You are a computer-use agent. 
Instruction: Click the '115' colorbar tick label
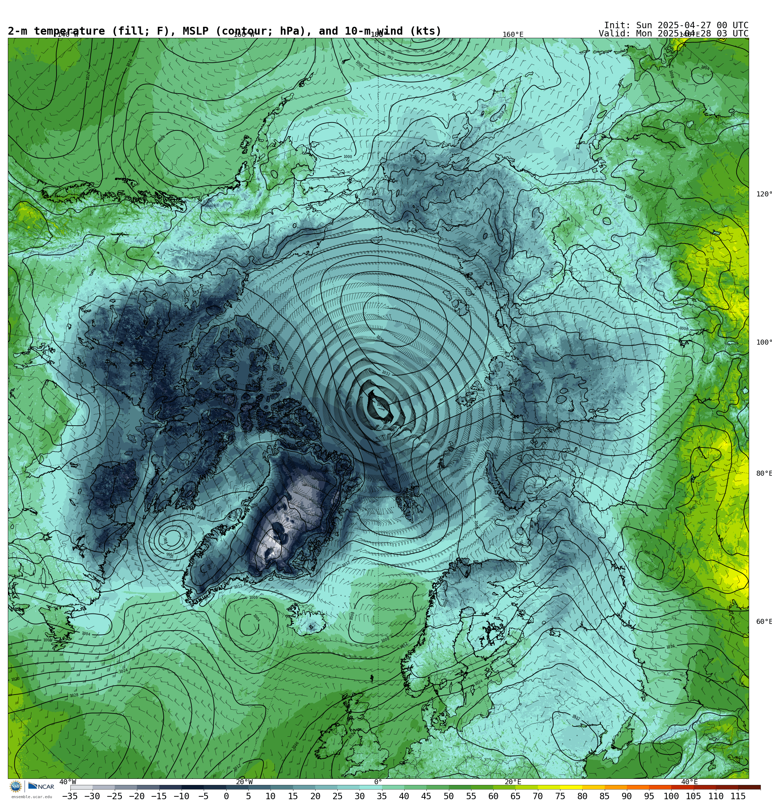coord(738,796)
